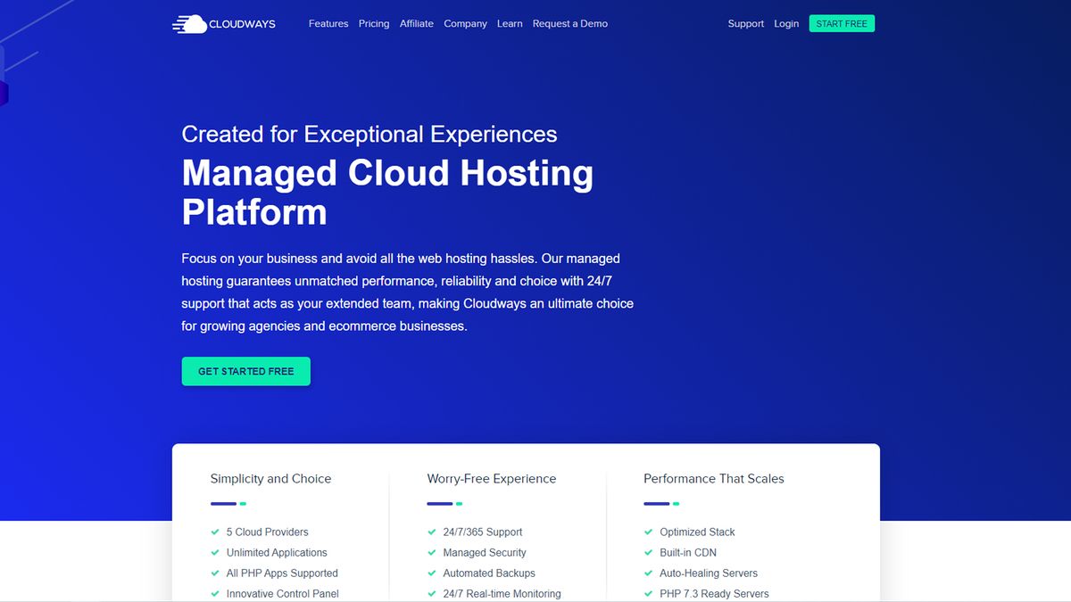
Task: Click the checkmark beside Built-in CDN
Action: pyautogui.click(x=649, y=552)
